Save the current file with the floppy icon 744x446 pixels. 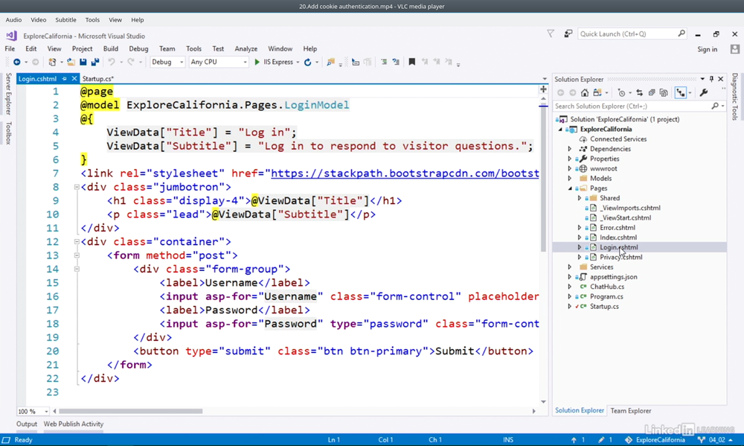pyautogui.click(x=83, y=63)
